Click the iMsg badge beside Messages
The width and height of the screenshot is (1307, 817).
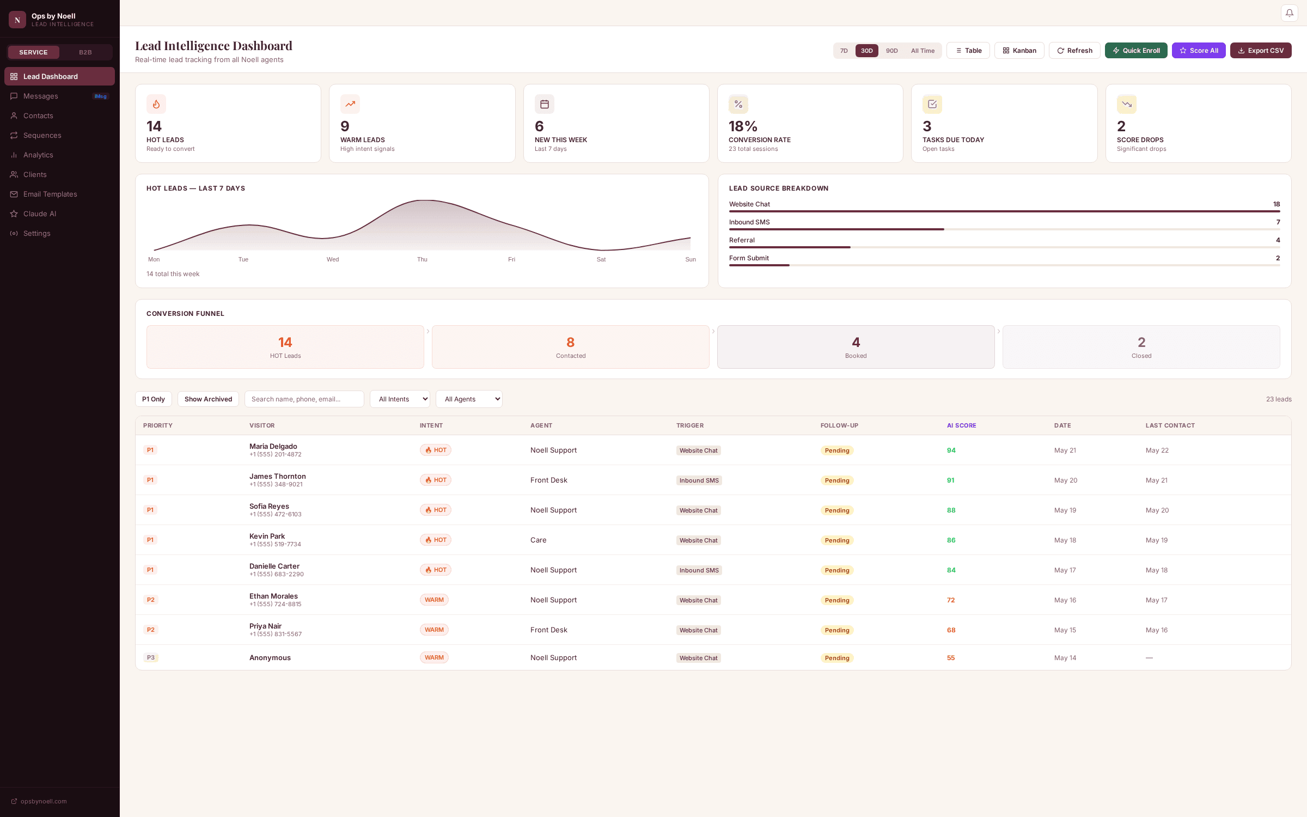click(x=101, y=96)
